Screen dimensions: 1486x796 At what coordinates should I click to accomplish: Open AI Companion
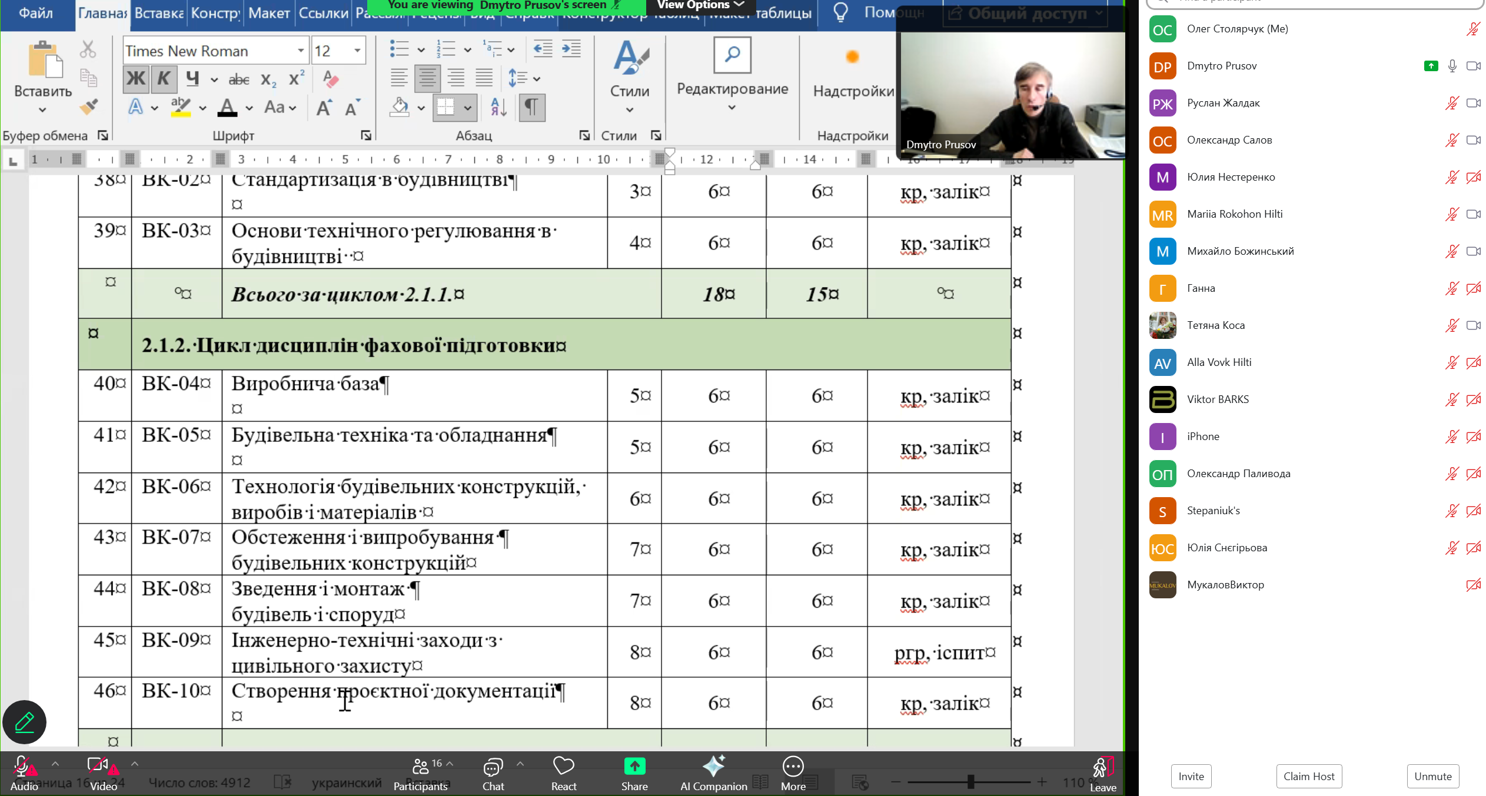tap(713, 773)
